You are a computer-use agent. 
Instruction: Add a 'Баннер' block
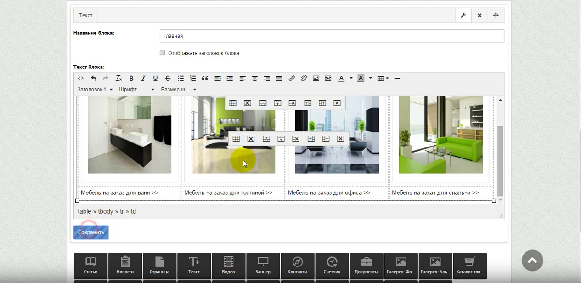(x=263, y=266)
